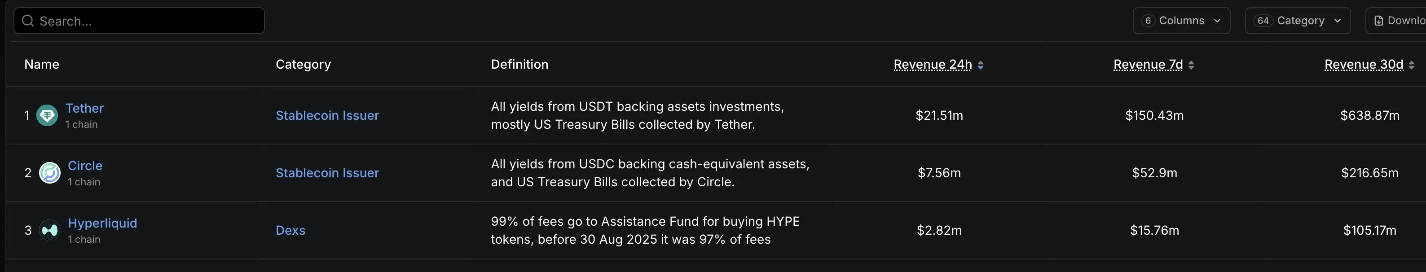Click the Circle logo icon
Screen dimensions: 1426x272
[x=50, y=173]
